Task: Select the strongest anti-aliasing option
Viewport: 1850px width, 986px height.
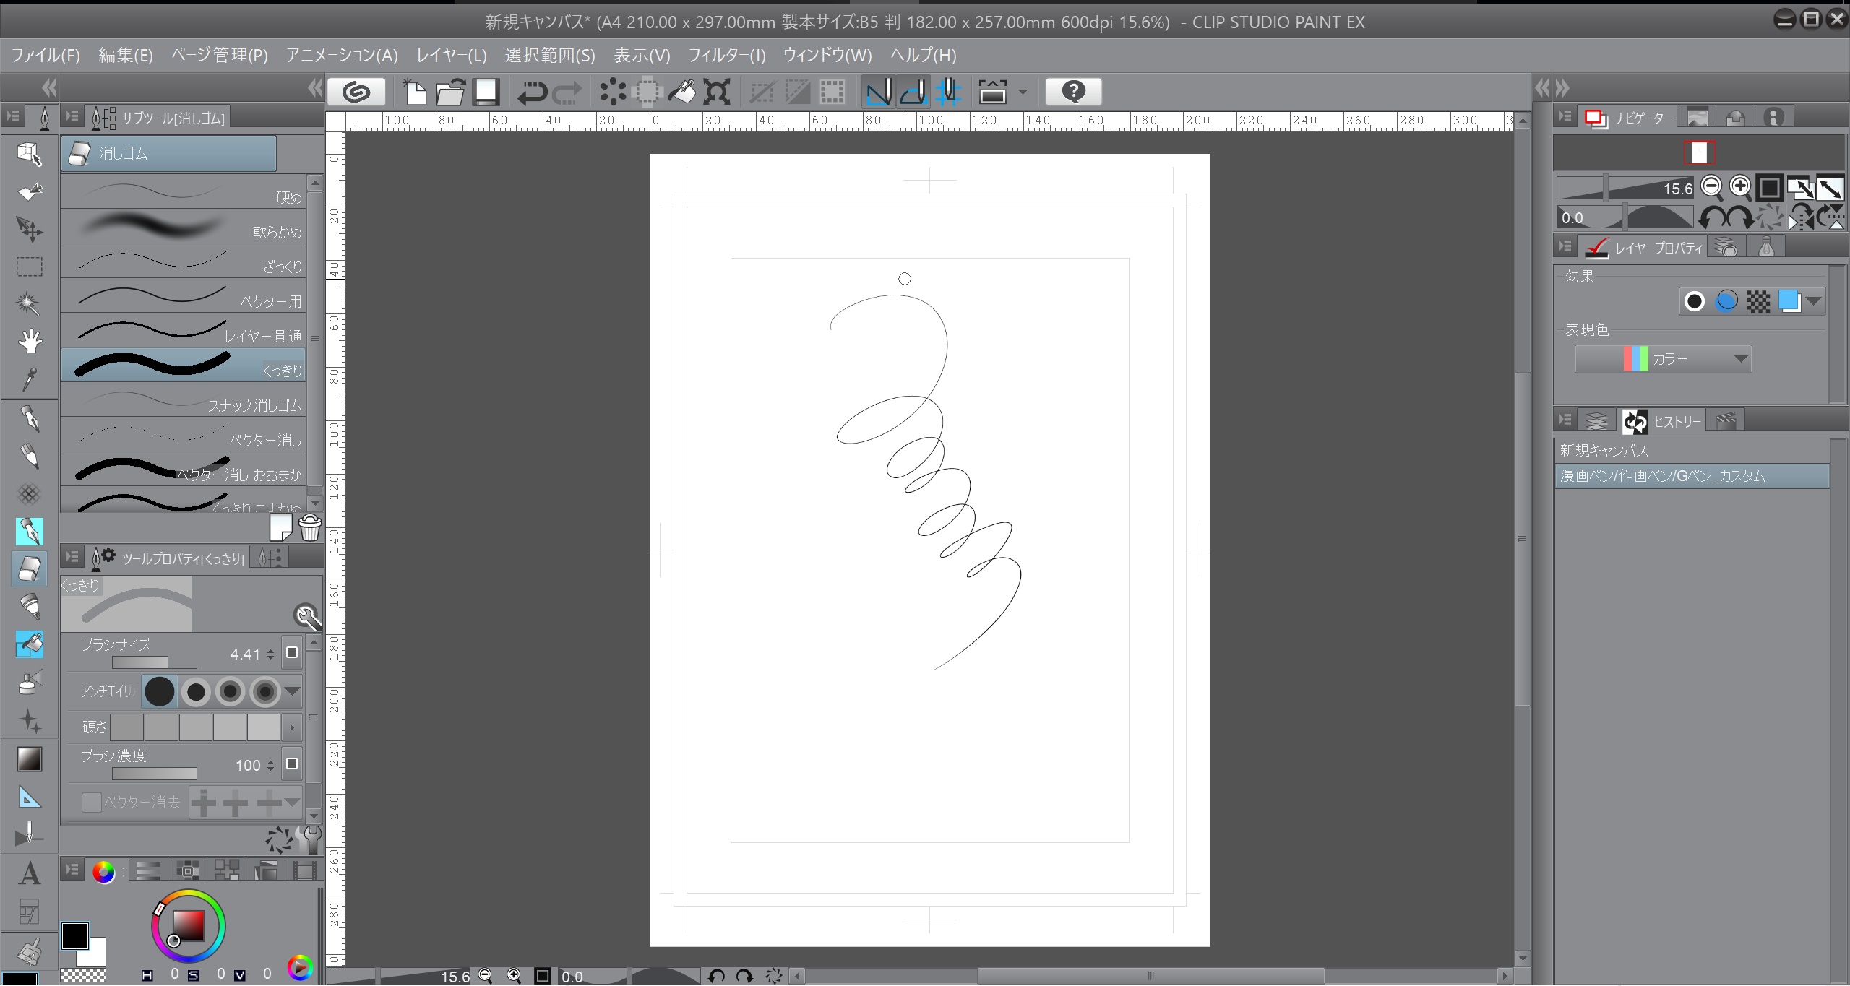Action: click(x=265, y=692)
